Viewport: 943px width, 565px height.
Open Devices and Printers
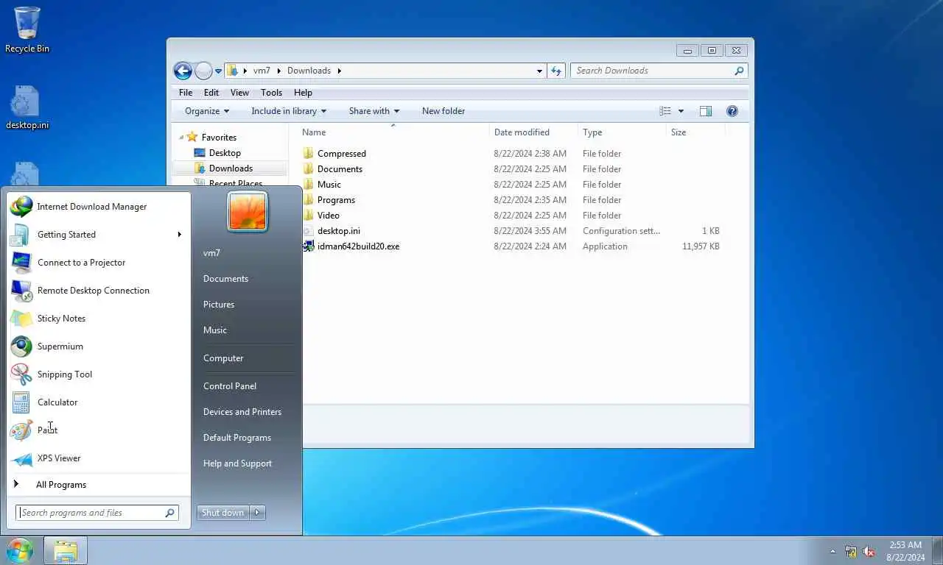[x=242, y=412]
